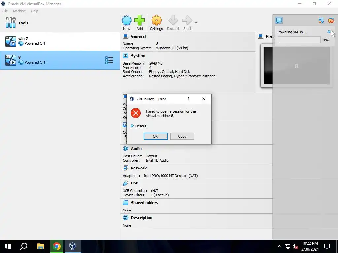Open the Machine menu

[19, 11]
